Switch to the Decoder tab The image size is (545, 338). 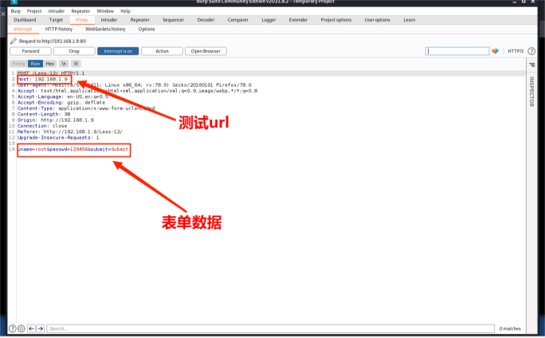click(x=206, y=20)
